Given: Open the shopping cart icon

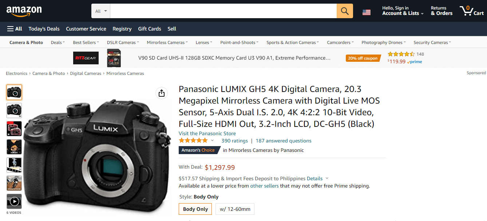Looking at the screenshot, I should tap(471, 11).
